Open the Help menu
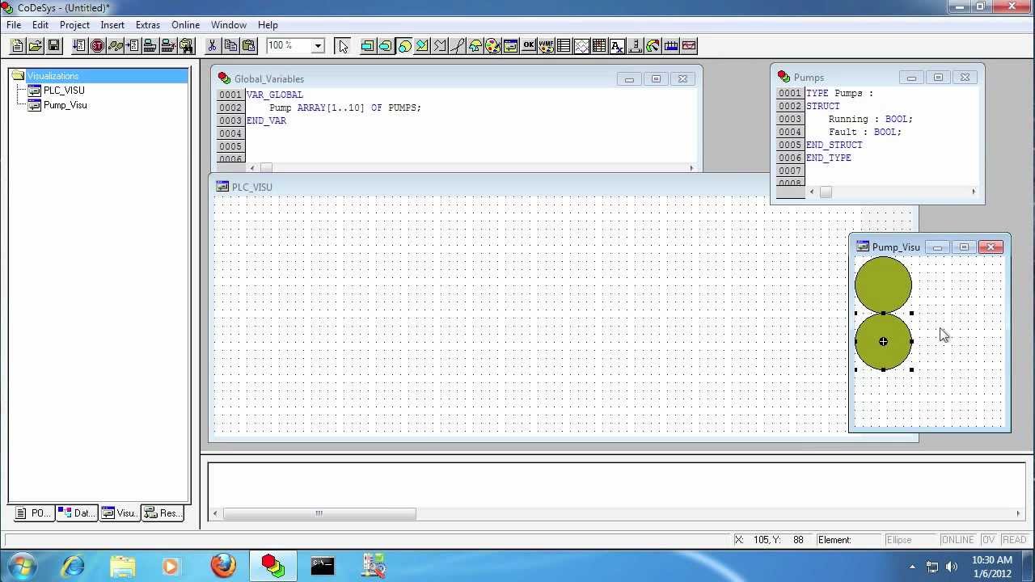The image size is (1035, 582). coord(268,25)
